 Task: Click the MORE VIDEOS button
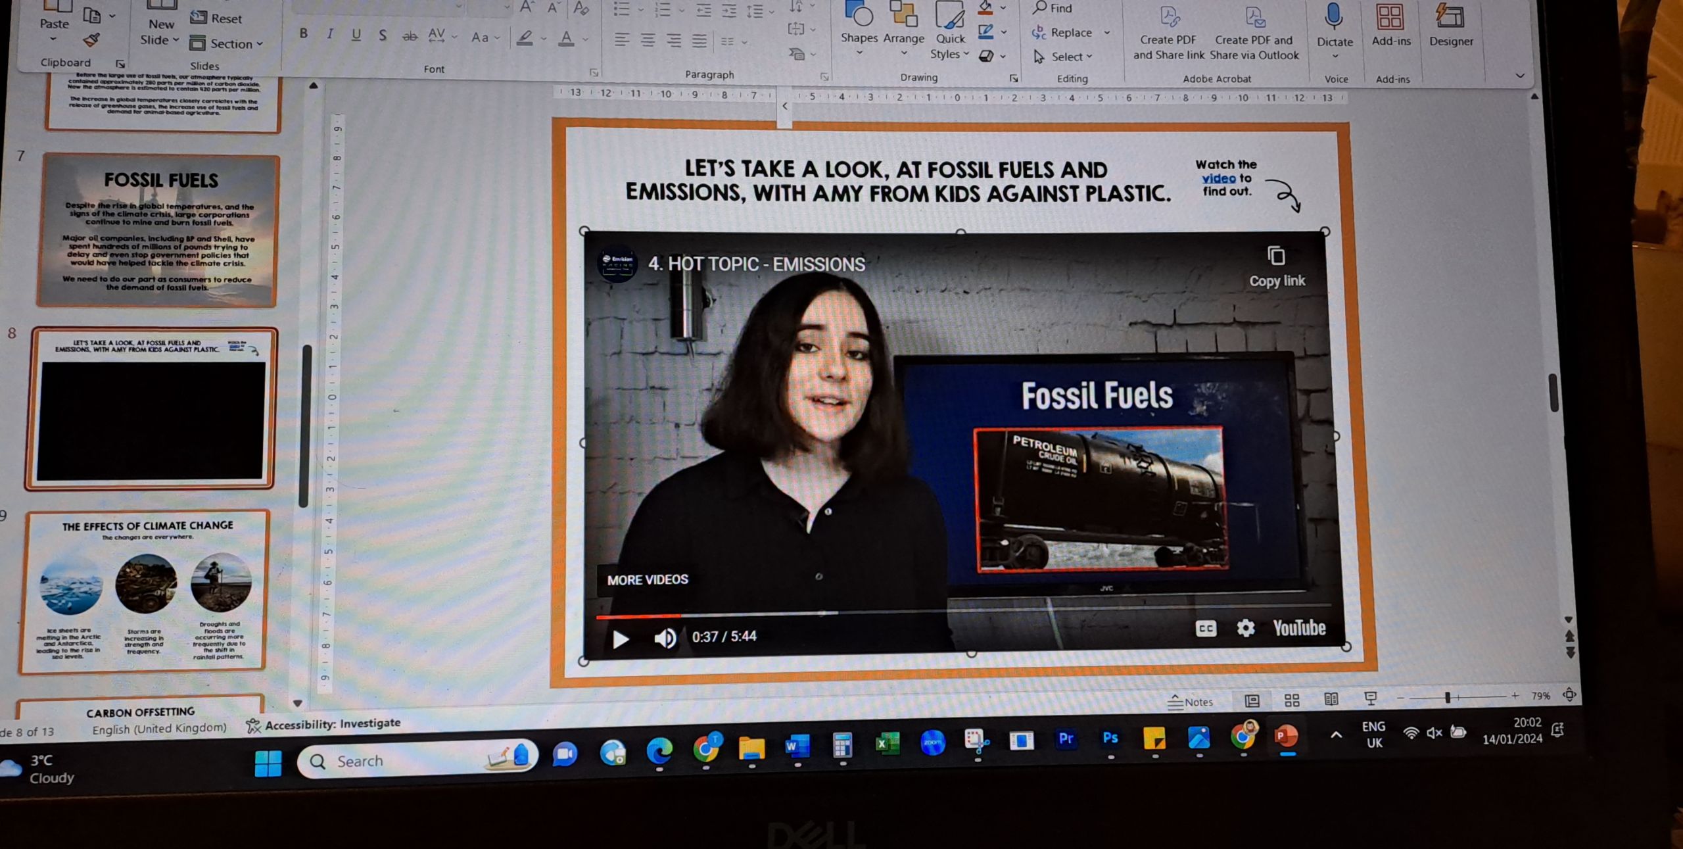[x=648, y=579]
